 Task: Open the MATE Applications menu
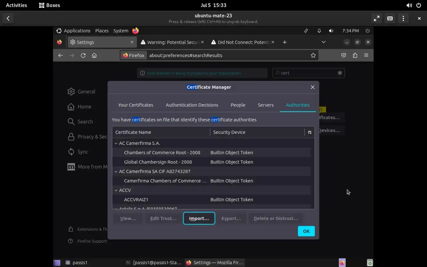(73, 31)
